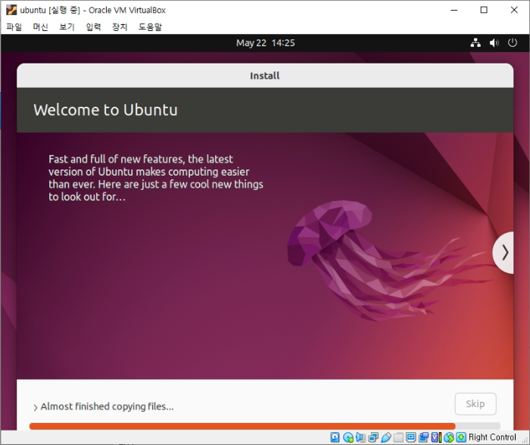Open the 장치 menu
The width and height of the screenshot is (530, 445).
click(120, 26)
